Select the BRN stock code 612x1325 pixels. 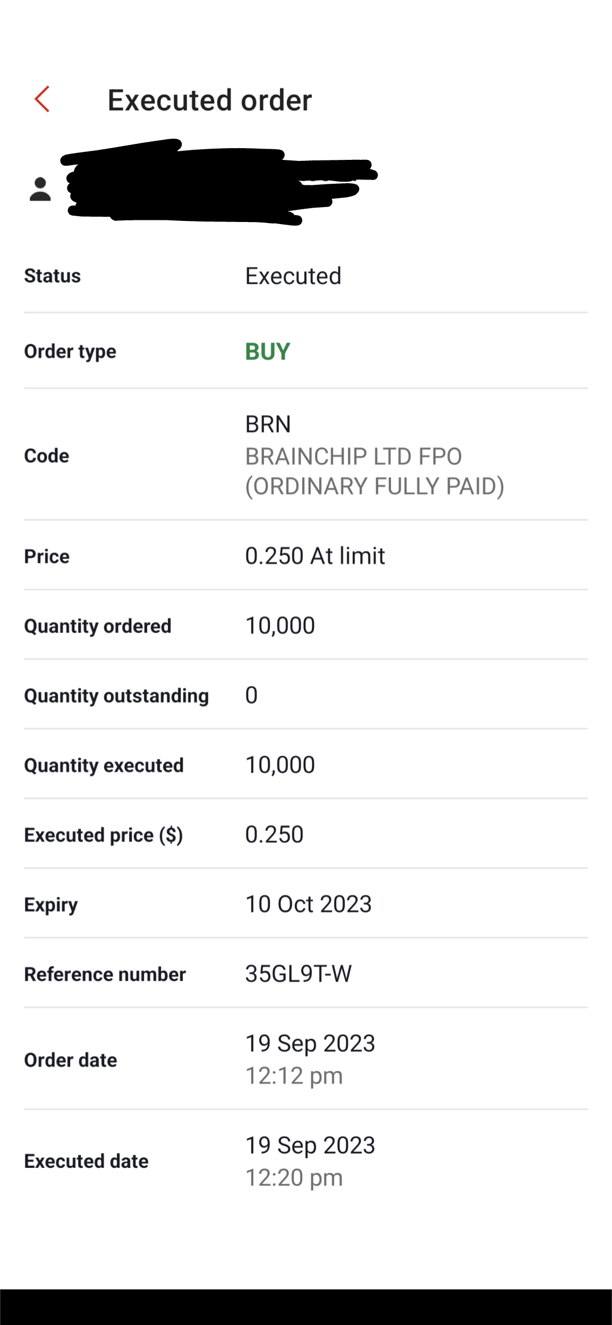[x=268, y=424]
